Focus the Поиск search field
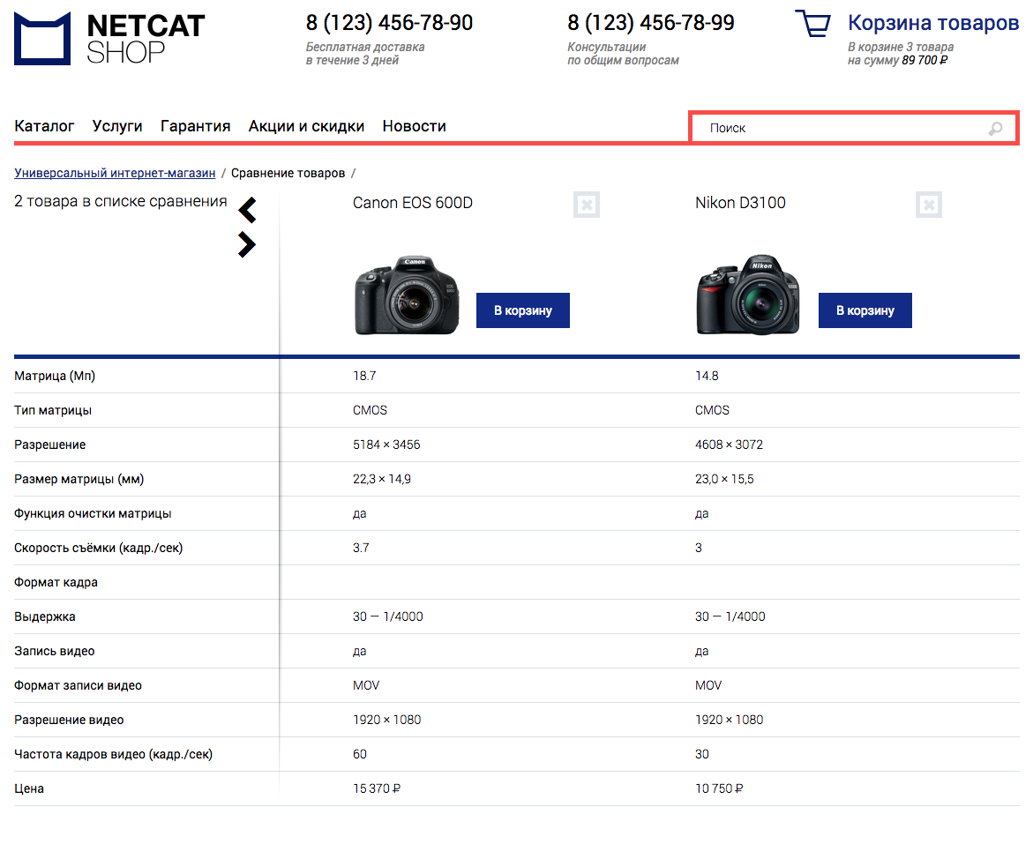Viewport: 1033px width, 844px height. click(854, 128)
